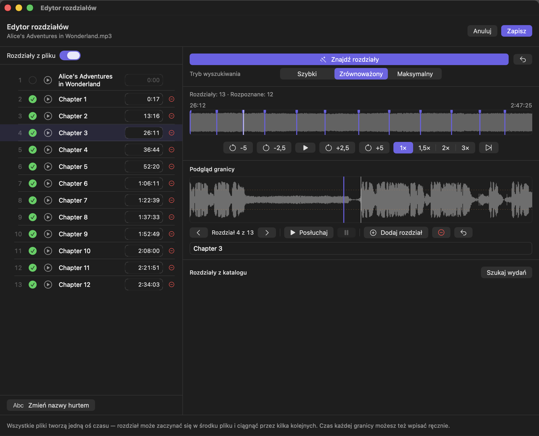Delete Chapter 12 using its red minus icon
The height and width of the screenshot is (436, 539).
point(171,285)
